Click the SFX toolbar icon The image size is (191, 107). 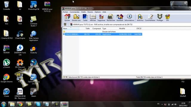click(x=167, y=18)
